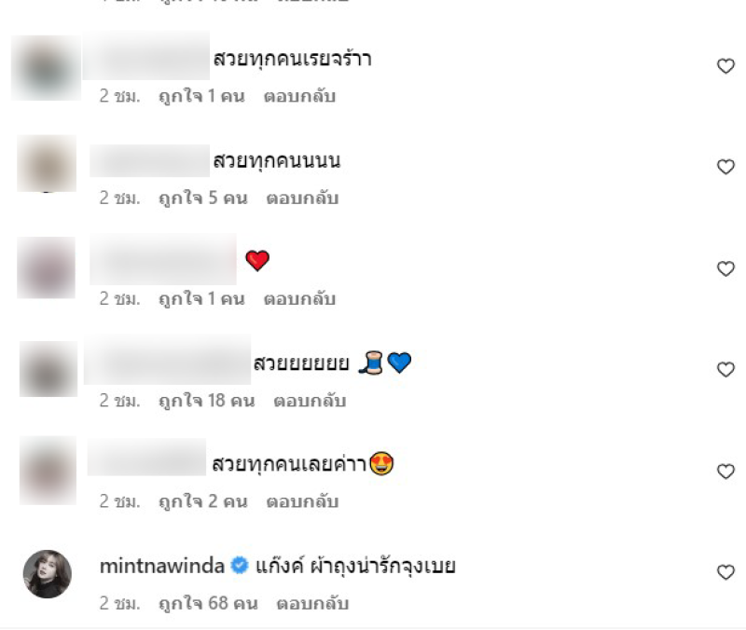Viewport: 746px width, 630px height.
Task: Open the mintnawinda username link
Action: [161, 567]
